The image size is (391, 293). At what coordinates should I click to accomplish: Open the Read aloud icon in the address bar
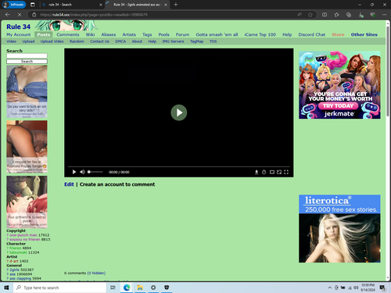(300, 15)
